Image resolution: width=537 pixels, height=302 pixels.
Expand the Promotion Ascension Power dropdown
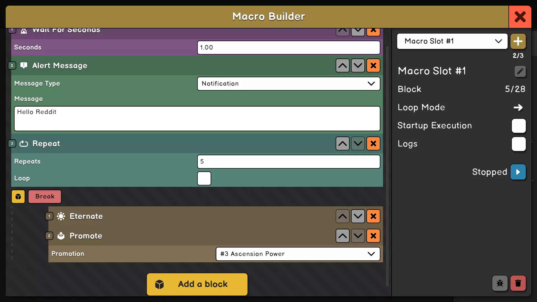pos(298,254)
